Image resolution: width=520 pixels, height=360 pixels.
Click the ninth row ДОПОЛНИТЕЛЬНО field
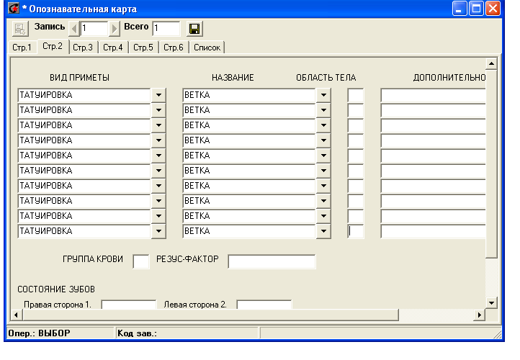tap(433, 216)
